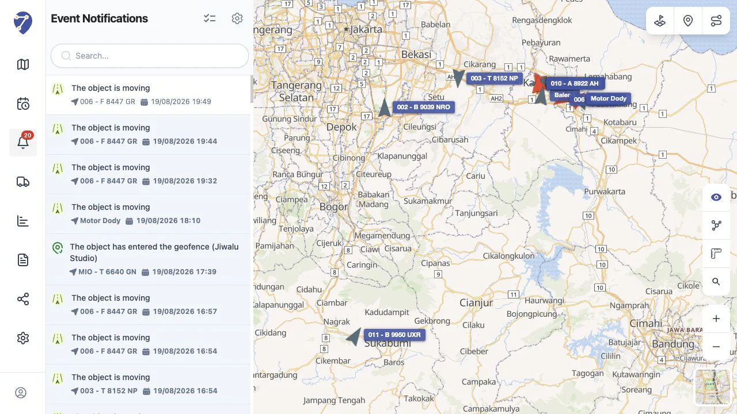737x414 pixels.
Task: Click map label 011 - B 9950 UXR
Action: (394, 335)
